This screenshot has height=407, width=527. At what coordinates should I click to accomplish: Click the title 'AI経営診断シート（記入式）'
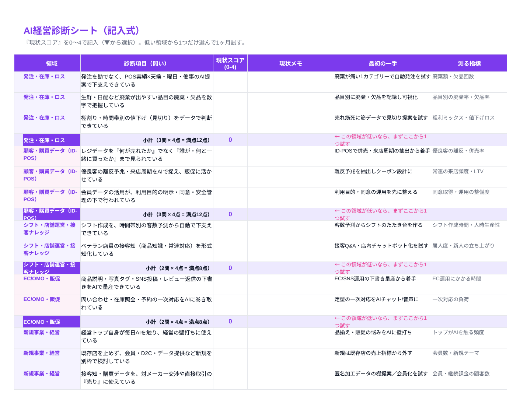tap(82, 31)
